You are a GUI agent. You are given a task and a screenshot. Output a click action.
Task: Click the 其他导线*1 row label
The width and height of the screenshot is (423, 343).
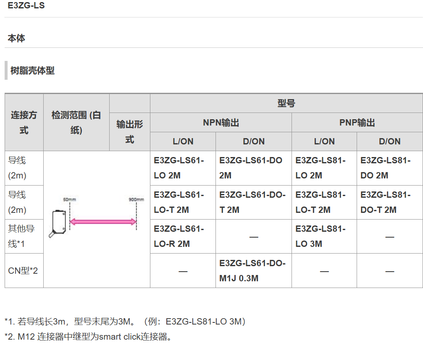[x=21, y=236]
